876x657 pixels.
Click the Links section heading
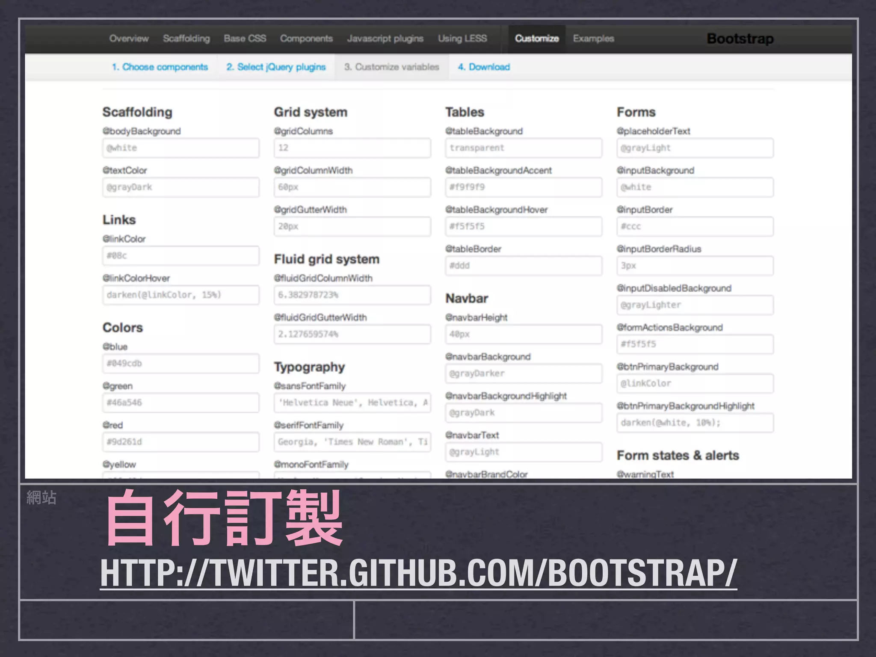click(x=119, y=220)
